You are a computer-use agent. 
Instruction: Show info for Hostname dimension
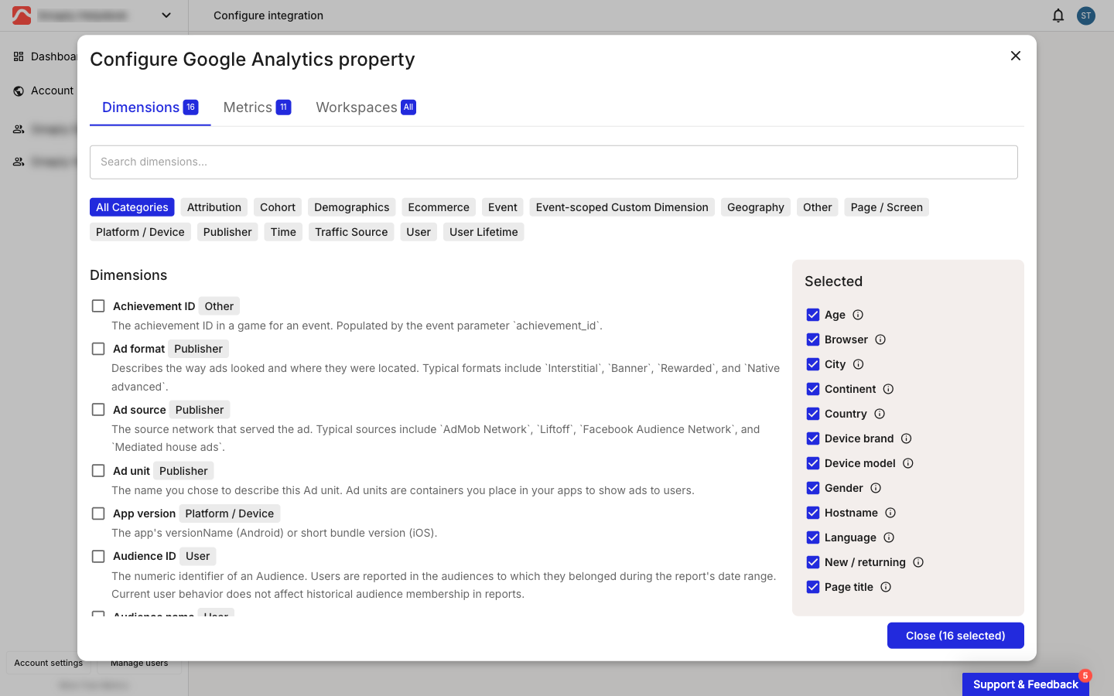[890, 513]
